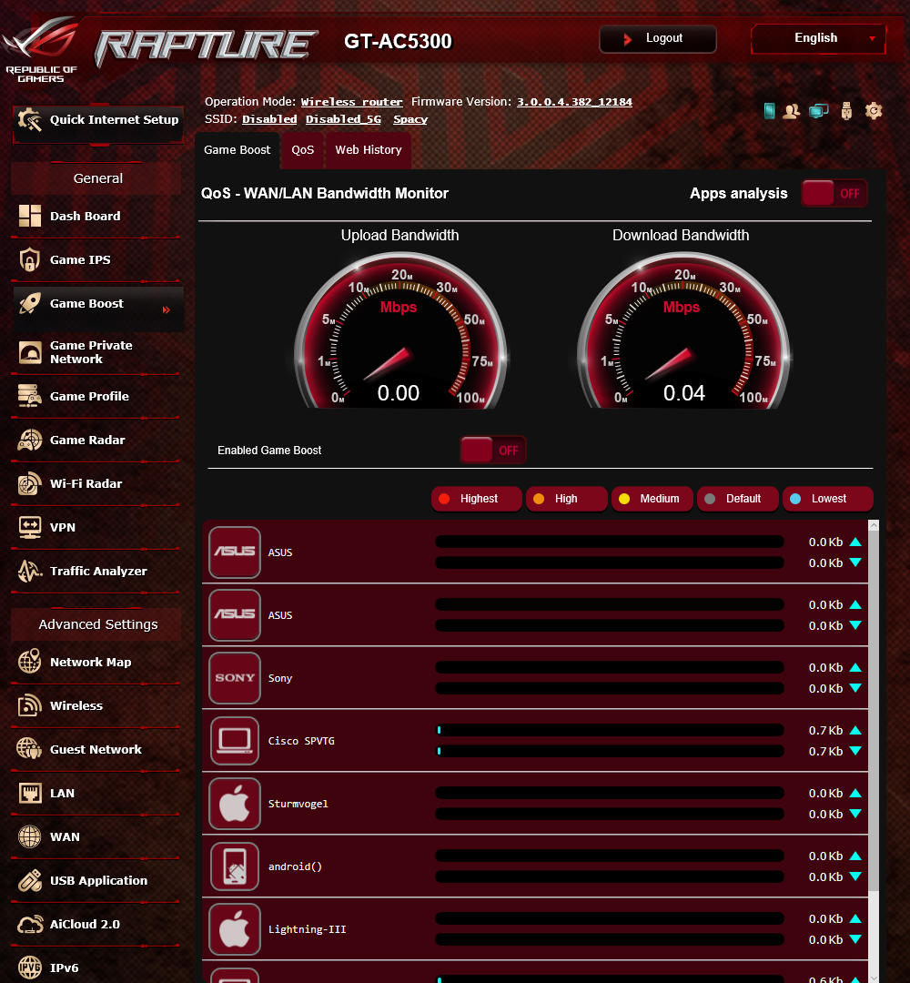Click the USB device status icon
Screen dimensions: 910x983
click(x=846, y=111)
